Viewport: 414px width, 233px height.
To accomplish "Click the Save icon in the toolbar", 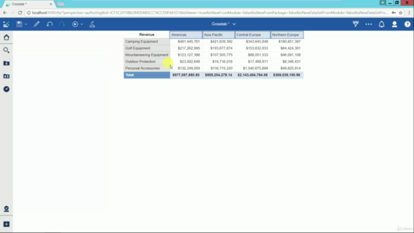I will coord(19,24).
